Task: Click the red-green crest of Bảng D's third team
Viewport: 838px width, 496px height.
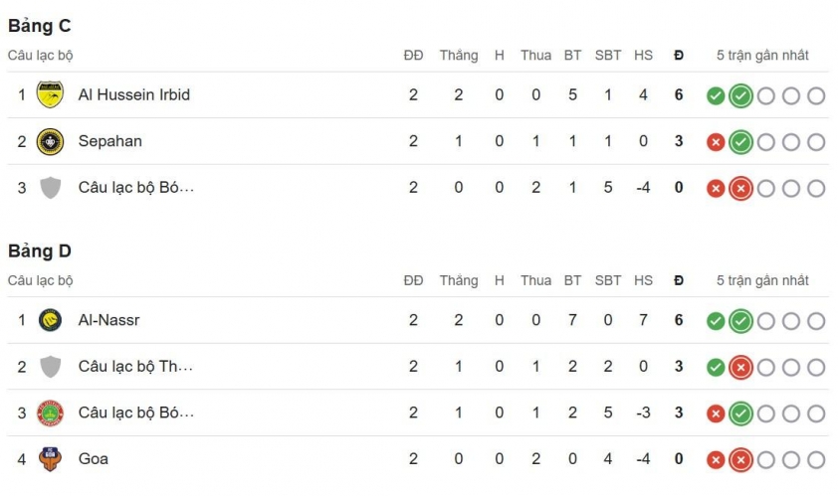Action: tap(50, 413)
